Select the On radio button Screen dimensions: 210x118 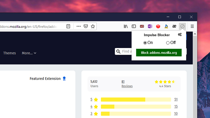pos(145,43)
